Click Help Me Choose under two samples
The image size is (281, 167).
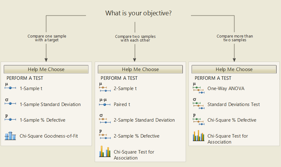tap(140, 69)
